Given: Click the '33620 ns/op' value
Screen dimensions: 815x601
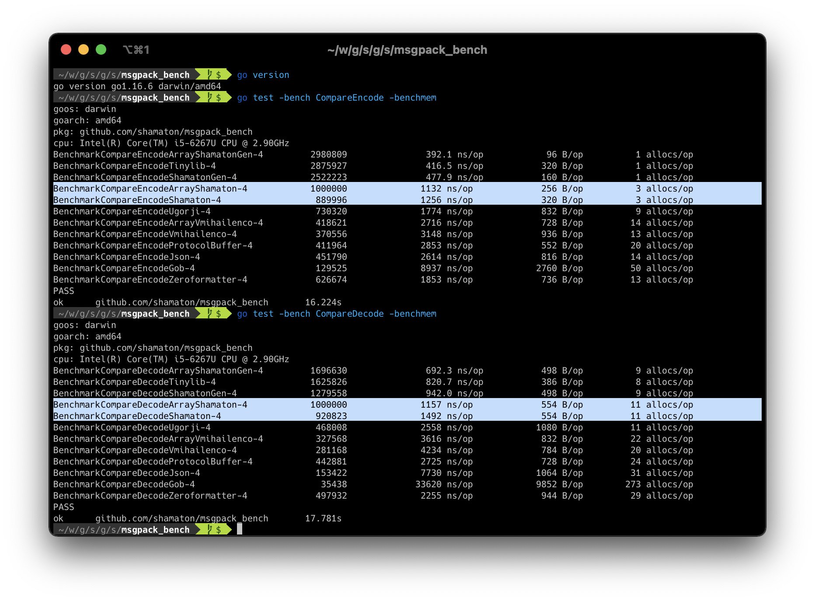Looking at the screenshot, I should pyautogui.click(x=444, y=484).
